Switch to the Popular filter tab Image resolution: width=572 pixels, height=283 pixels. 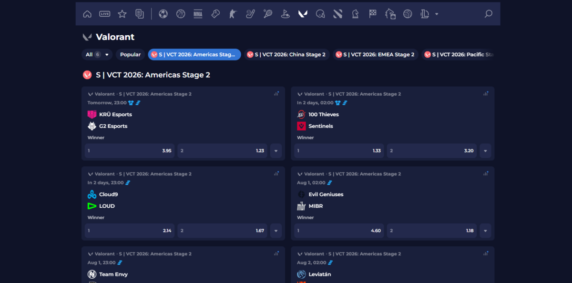(x=130, y=54)
